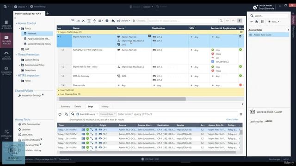The image size is (296, 166).
Task: Switch to the Summary tab
Action: click(x=65, y=107)
